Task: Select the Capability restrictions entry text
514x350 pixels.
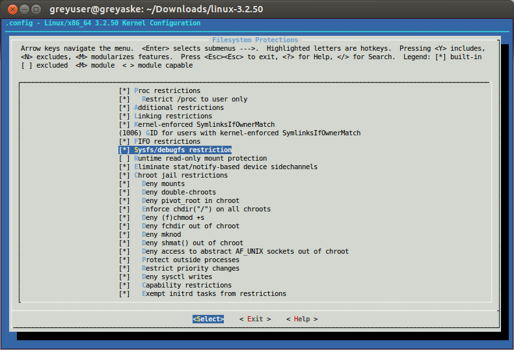Action: (x=187, y=286)
